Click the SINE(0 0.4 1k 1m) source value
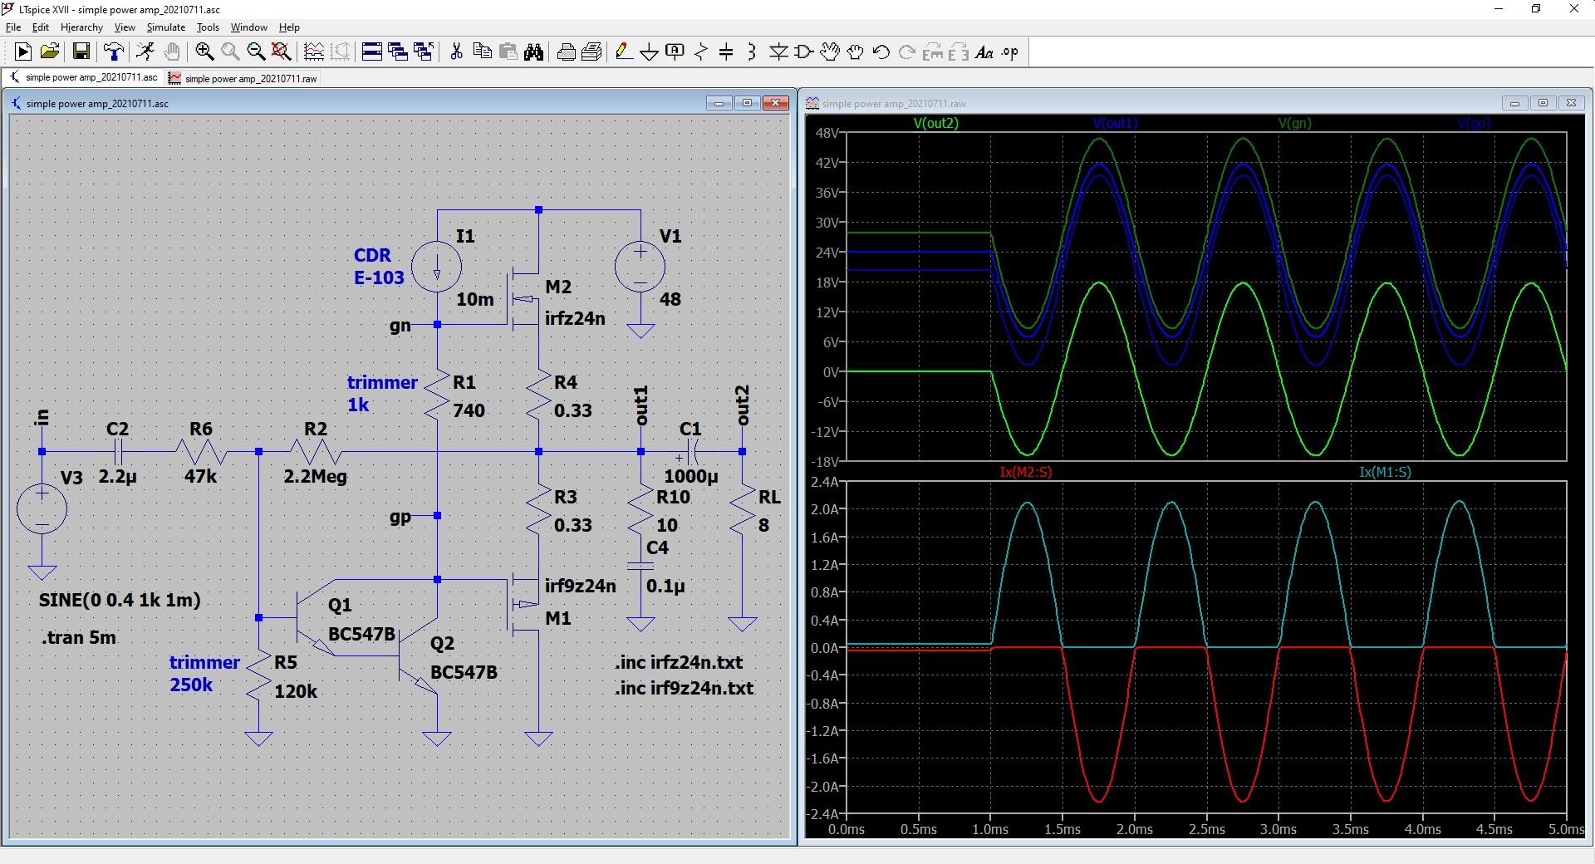This screenshot has width=1595, height=864. pos(120,600)
